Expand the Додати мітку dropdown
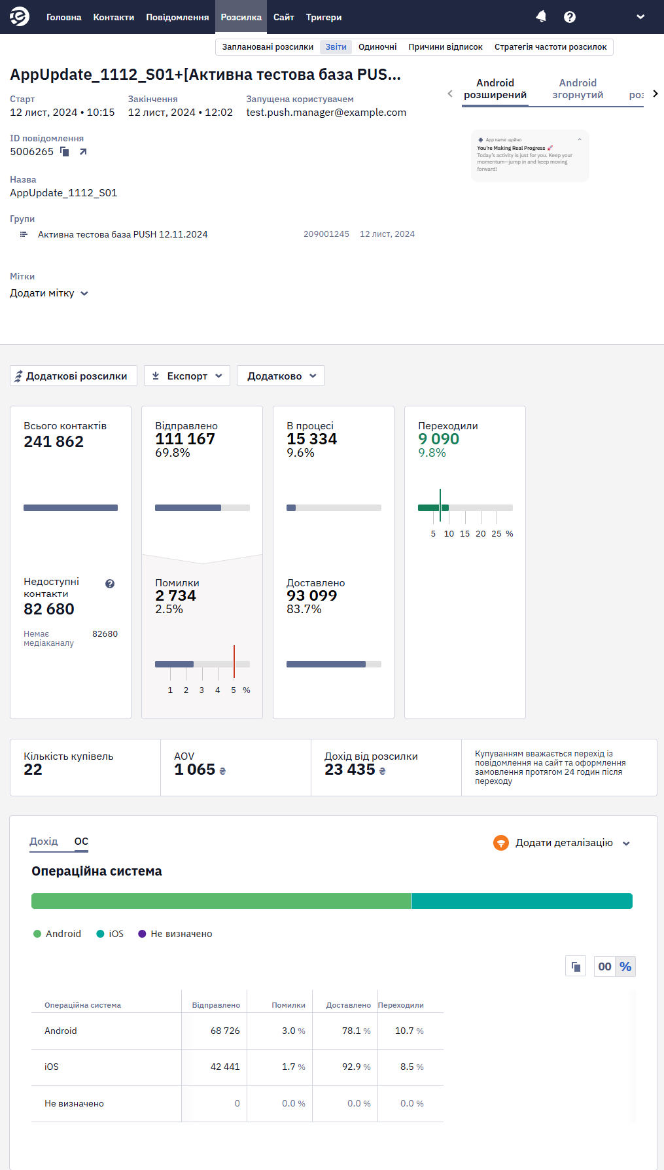664x1170 pixels. point(49,293)
